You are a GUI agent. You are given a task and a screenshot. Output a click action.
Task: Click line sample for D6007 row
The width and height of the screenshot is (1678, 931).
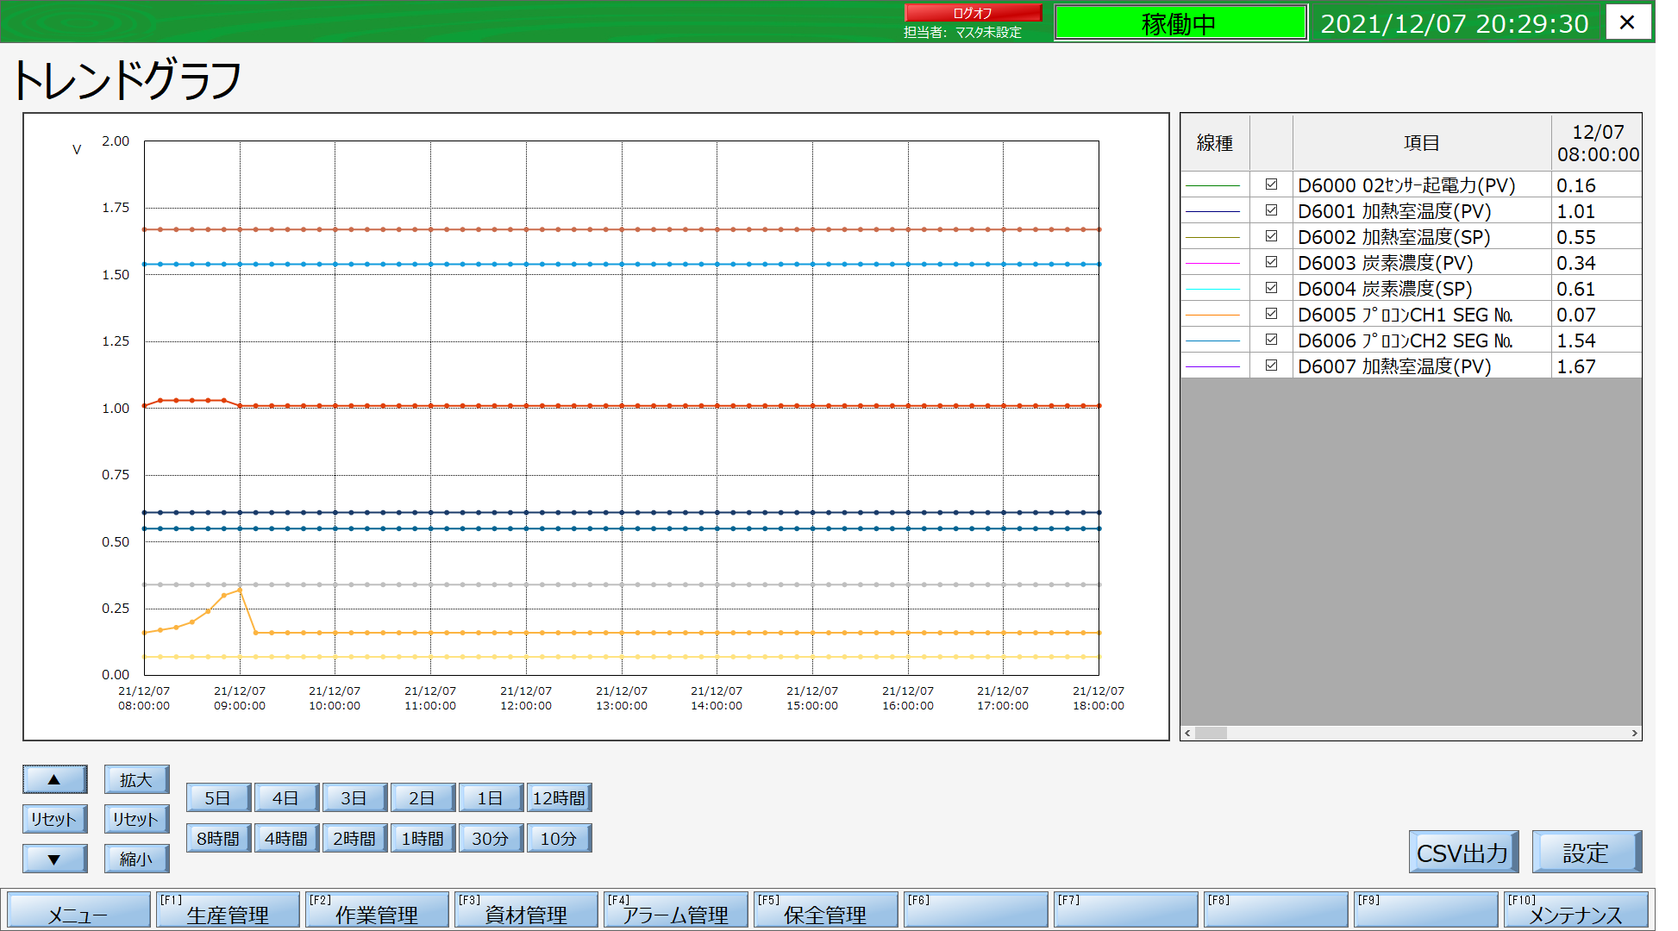1213,366
